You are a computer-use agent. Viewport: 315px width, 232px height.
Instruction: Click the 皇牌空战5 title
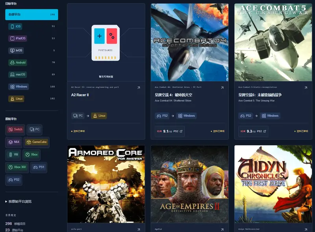tap(260, 95)
